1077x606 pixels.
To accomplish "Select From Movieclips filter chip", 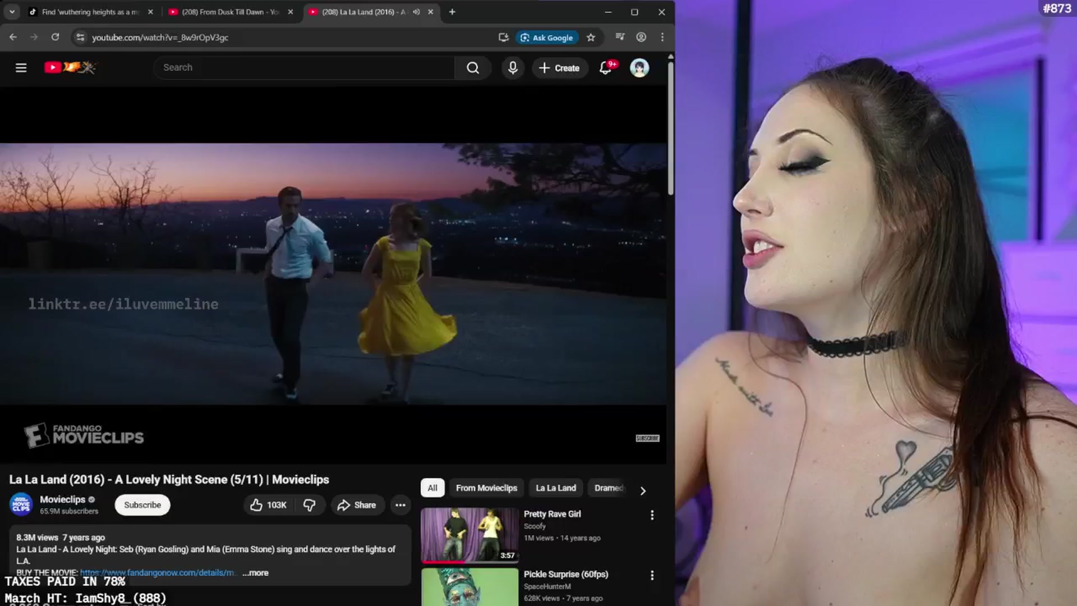I will click(x=486, y=488).
